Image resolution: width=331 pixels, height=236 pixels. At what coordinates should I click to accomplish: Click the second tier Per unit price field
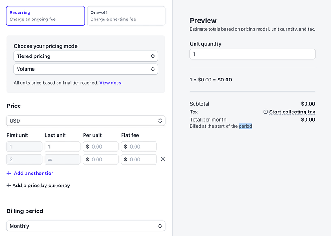[103, 159]
